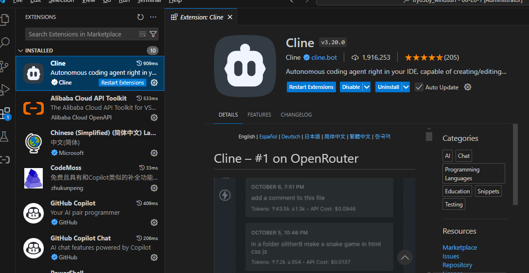Clear extensions search results
529x273 pixels.
click(x=142, y=34)
